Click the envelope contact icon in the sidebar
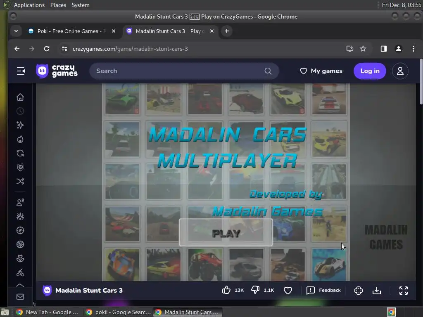Image resolution: width=423 pixels, height=317 pixels. click(x=20, y=297)
